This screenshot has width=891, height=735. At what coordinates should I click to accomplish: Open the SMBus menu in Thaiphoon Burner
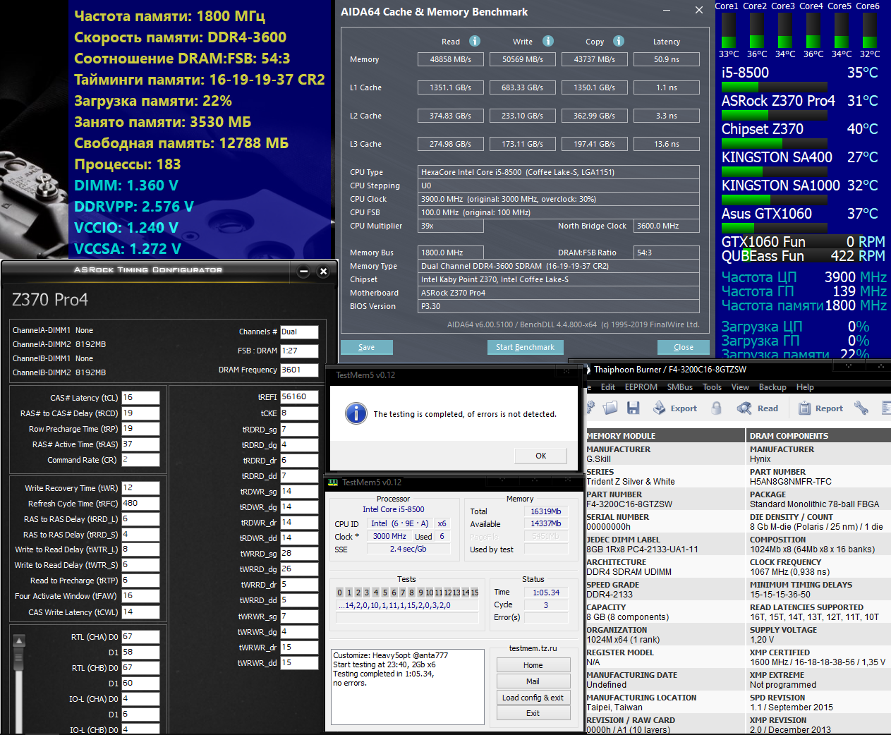(680, 387)
